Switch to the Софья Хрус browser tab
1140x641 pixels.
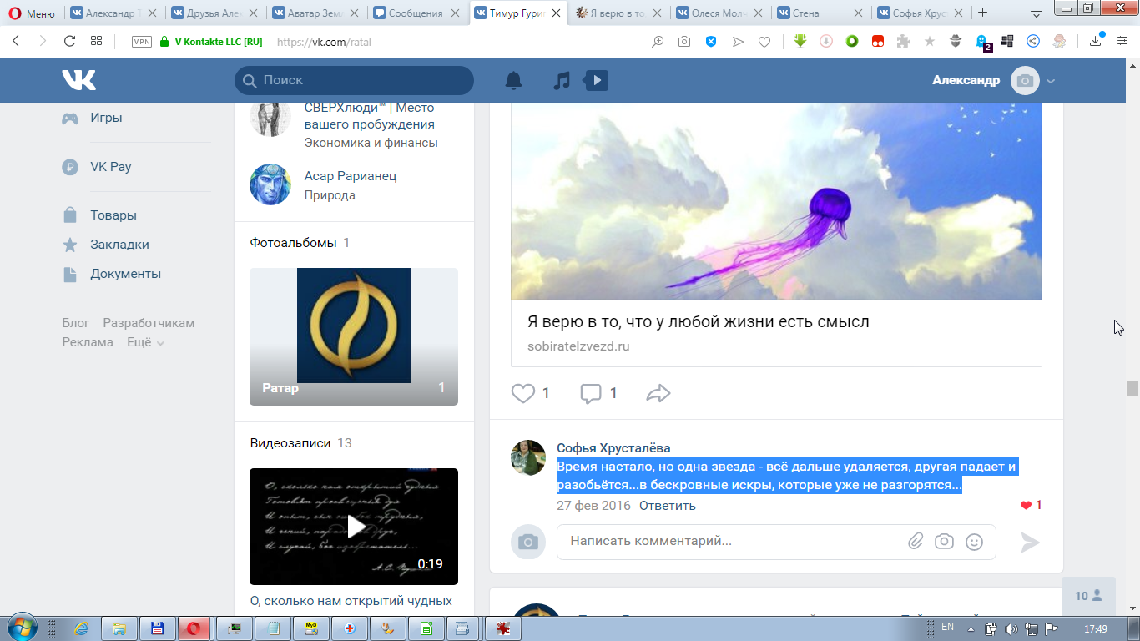[921, 13]
